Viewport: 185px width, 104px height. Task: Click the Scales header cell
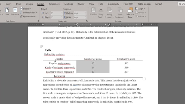pos(60,59)
